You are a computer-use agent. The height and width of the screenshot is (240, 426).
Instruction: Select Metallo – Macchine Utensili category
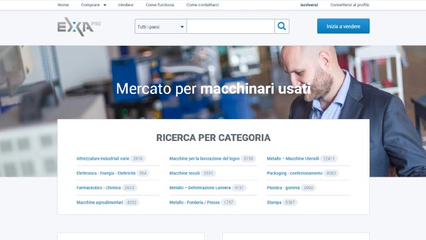point(293,159)
